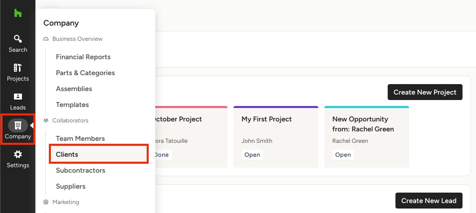The width and height of the screenshot is (476, 213).
Task: Choose Assemblies from Company menu
Action: [x=74, y=89]
